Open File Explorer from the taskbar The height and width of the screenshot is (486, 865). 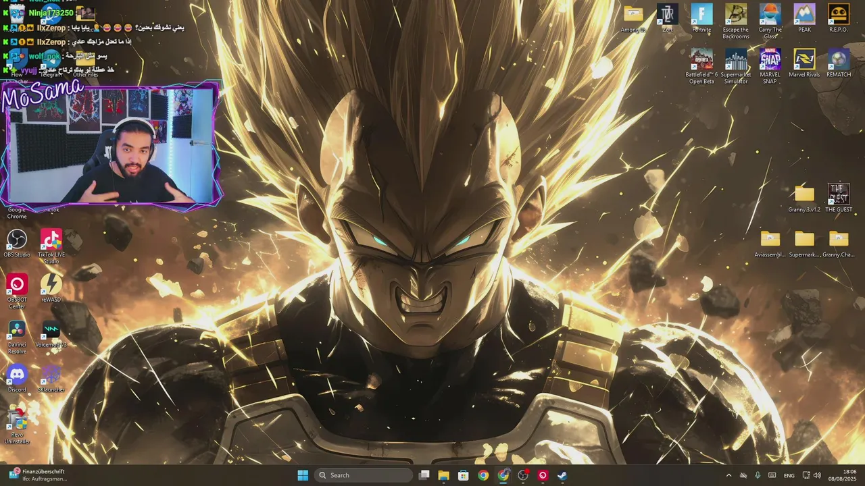click(x=443, y=475)
